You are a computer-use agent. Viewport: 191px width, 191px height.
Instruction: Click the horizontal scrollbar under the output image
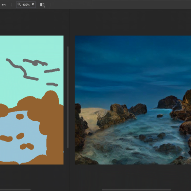tap(136, 190)
